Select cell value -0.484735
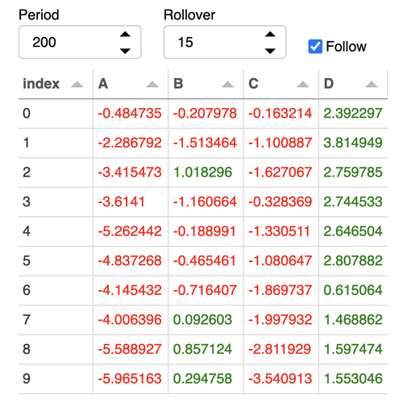The height and width of the screenshot is (403, 403). 130,113
